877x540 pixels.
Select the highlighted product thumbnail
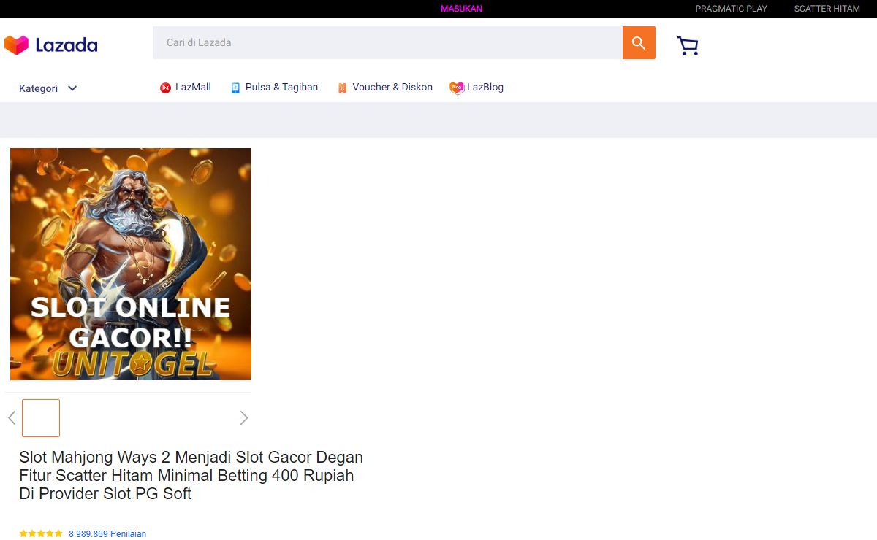pos(41,418)
